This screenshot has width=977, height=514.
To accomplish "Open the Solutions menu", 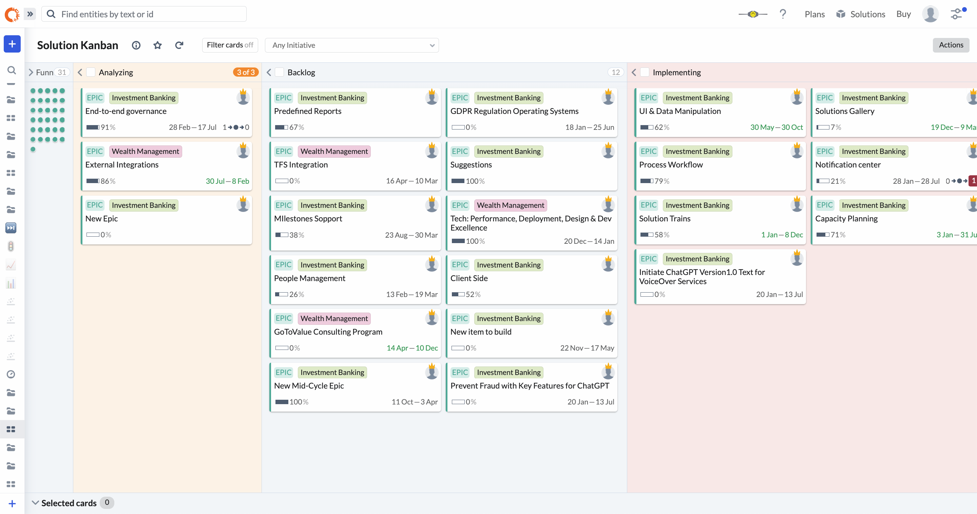I will pos(861,14).
